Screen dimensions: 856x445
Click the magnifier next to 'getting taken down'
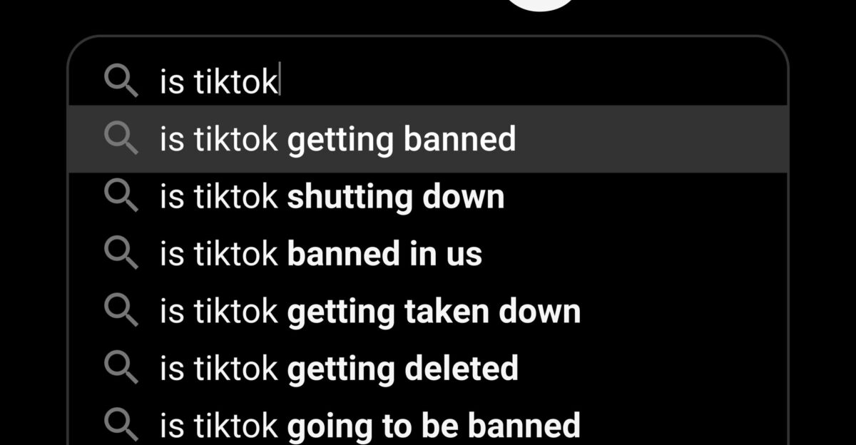coord(121,310)
